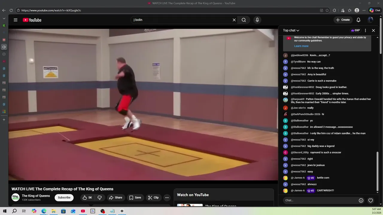
Task: Open browser extensions puzzle icon
Action: [x=335, y=10]
